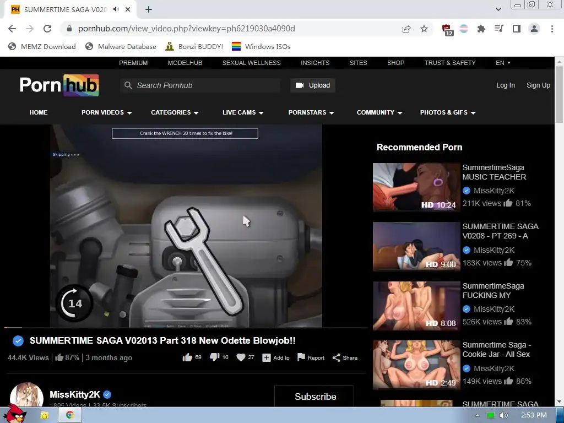This screenshot has height=423, width=564.
Task: Show hidden tray icons arrow
Action: click(477, 415)
